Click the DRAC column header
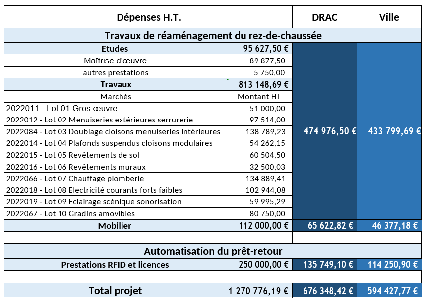This screenshot has height=303, width=426. [x=324, y=17]
